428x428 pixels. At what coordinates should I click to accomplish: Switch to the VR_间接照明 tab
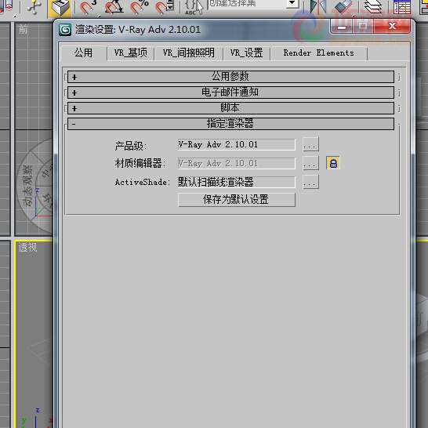tap(189, 53)
